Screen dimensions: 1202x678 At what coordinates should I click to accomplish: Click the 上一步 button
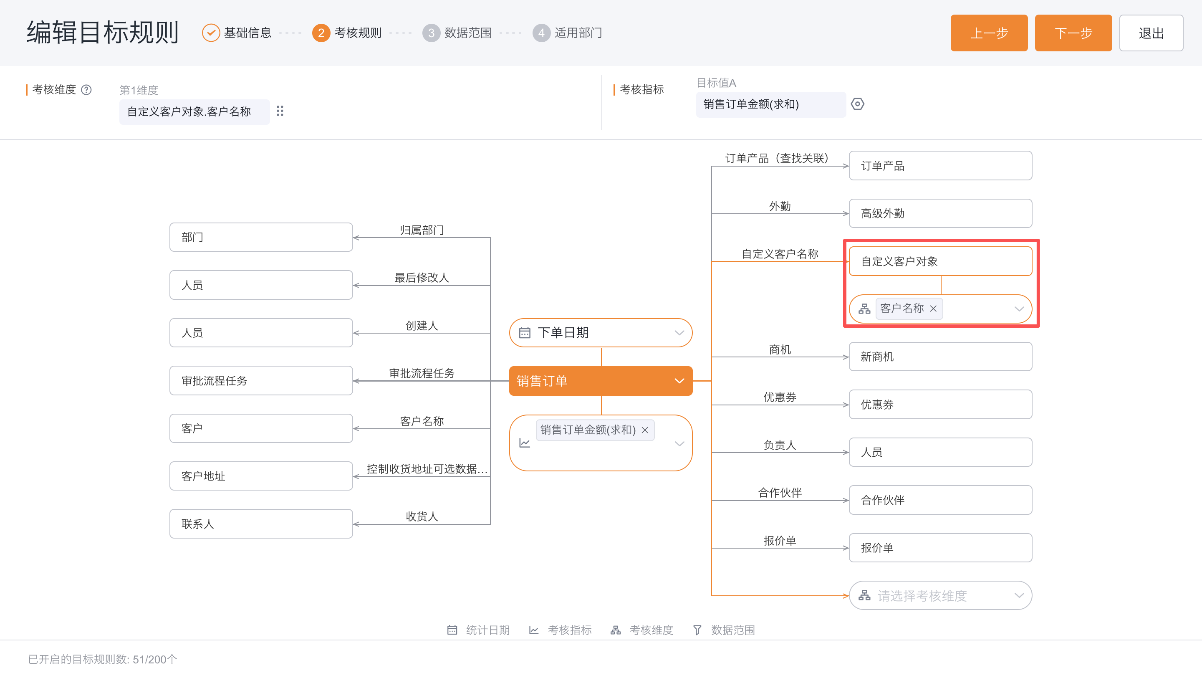989,33
